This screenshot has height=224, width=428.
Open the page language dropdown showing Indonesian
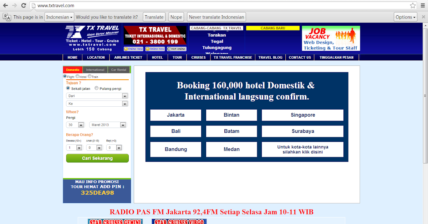point(59,17)
